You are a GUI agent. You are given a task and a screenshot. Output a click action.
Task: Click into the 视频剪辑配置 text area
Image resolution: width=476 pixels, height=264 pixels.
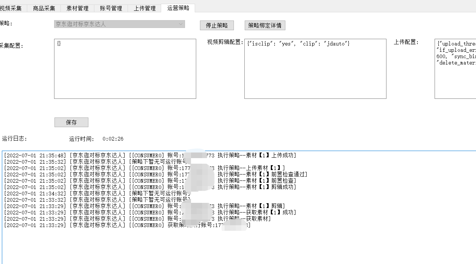[x=315, y=69]
